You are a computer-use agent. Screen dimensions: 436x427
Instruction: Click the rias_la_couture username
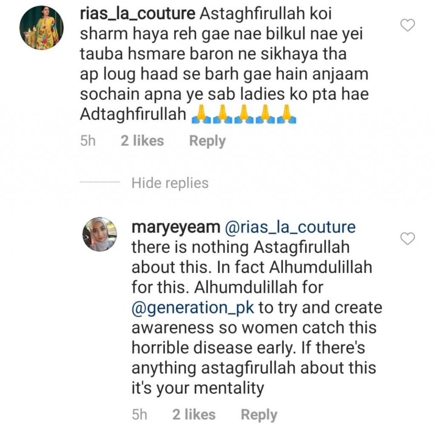pyautogui.click(x=138, y=14)
